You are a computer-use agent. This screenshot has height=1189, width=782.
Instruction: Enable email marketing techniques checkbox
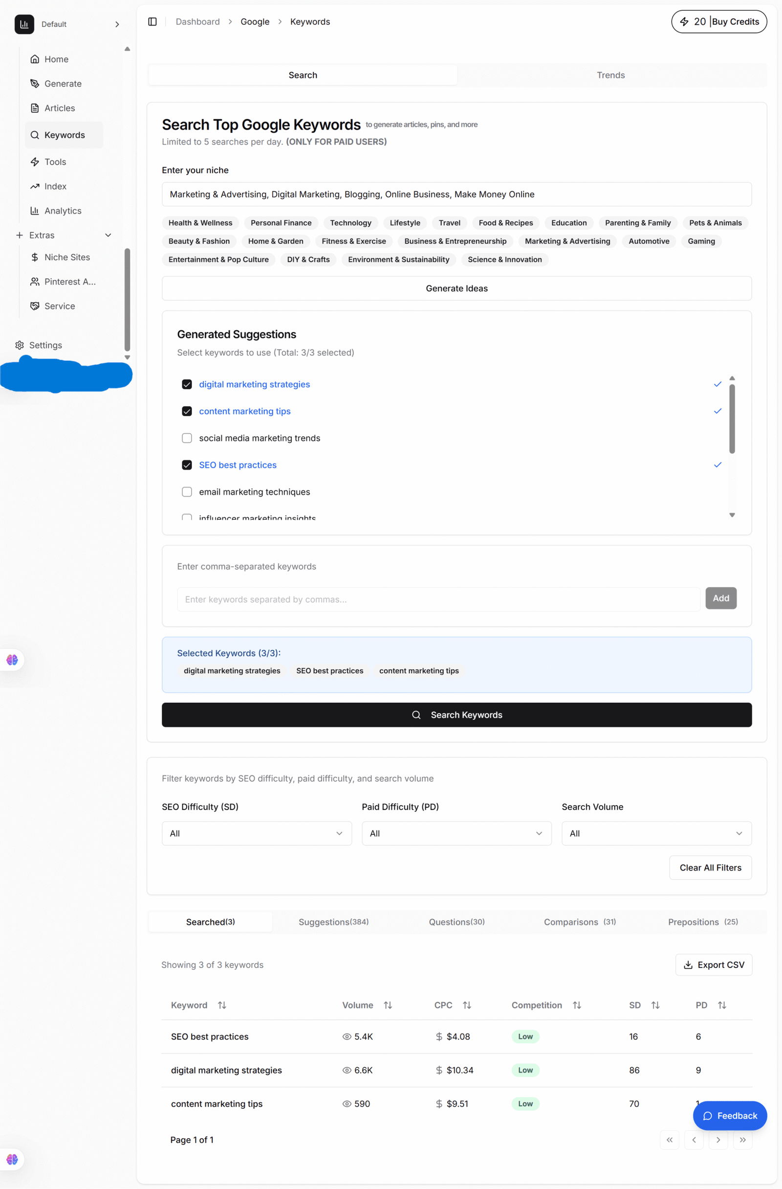pyautogui.click(x=187, y=492)
